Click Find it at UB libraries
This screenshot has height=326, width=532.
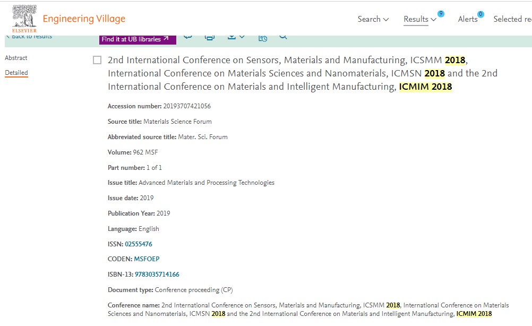click(138, 39)
